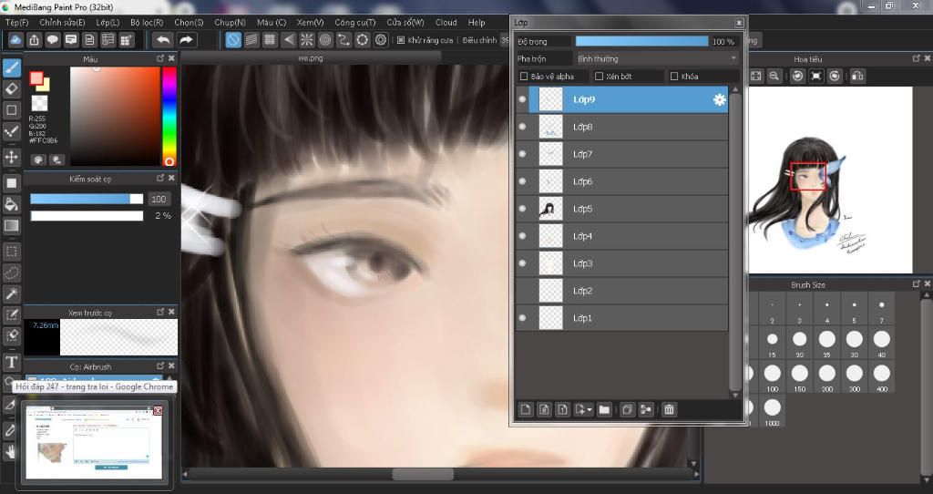Select the Hand pan tool
This screenshot has width=933, height=494.
10,452
